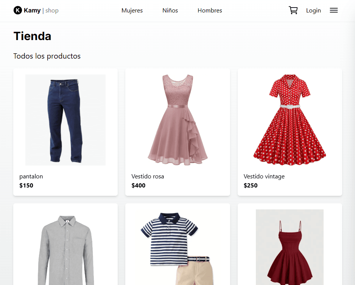Click the Kamy K logo icon
The height and width of the screenshot is (285, 355).
pos(18,11)
